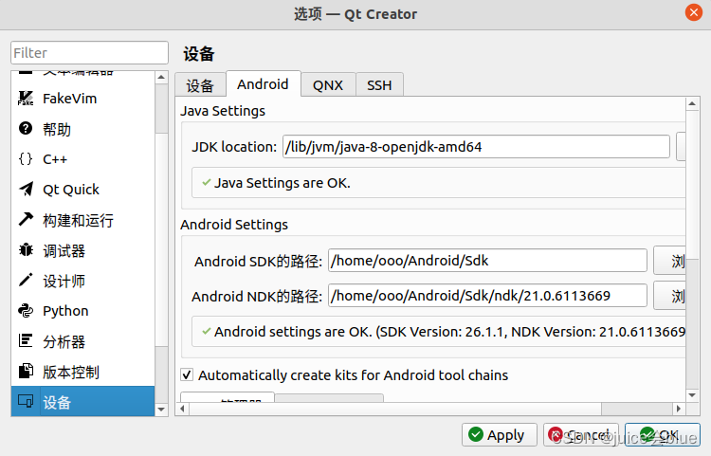Switch to the 设备 tab
Viewport: 711px width, 456px height.
(x=200, y=84)
